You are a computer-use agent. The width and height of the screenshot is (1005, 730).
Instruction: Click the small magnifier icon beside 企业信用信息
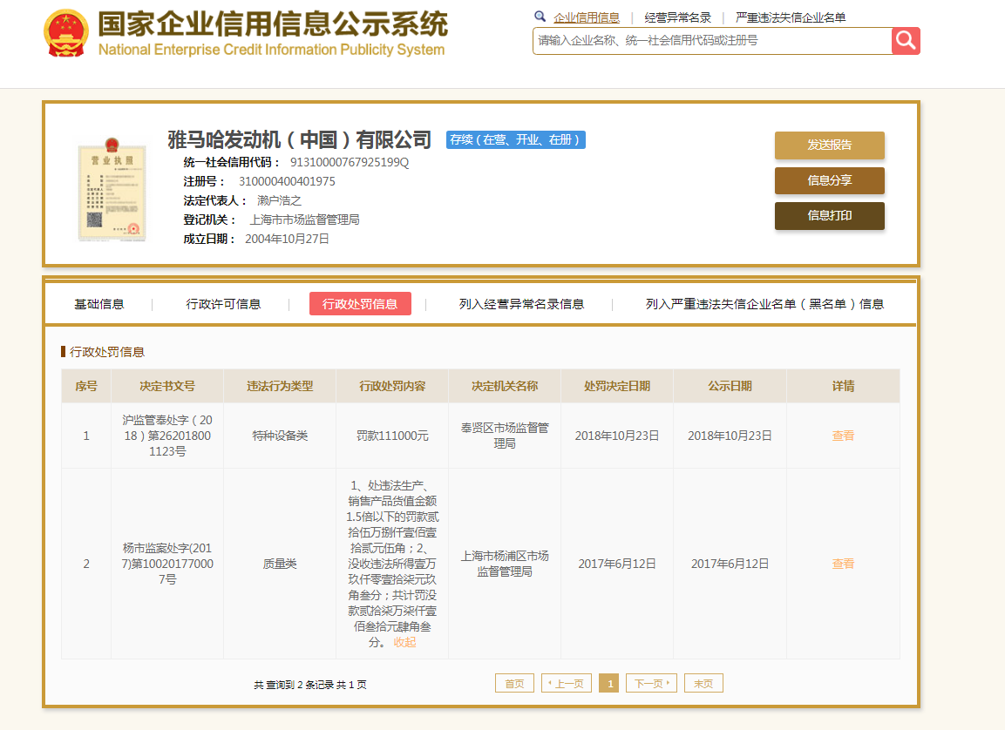pyautogui.click(x=540, y=17)
